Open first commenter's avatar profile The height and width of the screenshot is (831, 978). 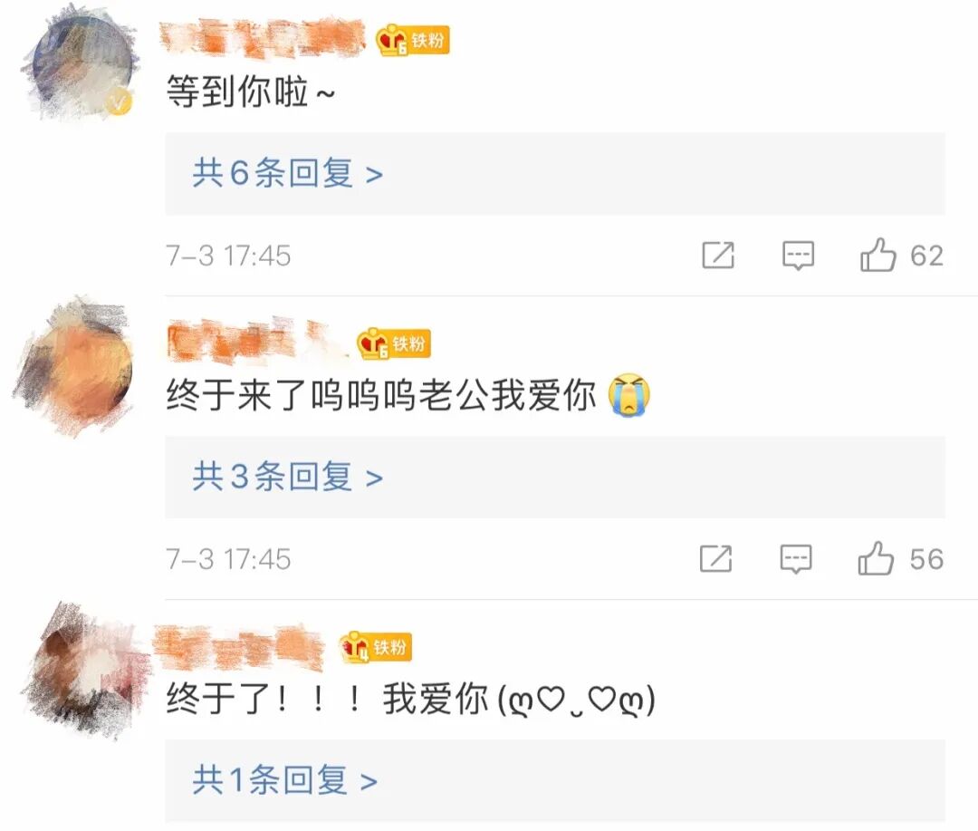coord(81,63)
